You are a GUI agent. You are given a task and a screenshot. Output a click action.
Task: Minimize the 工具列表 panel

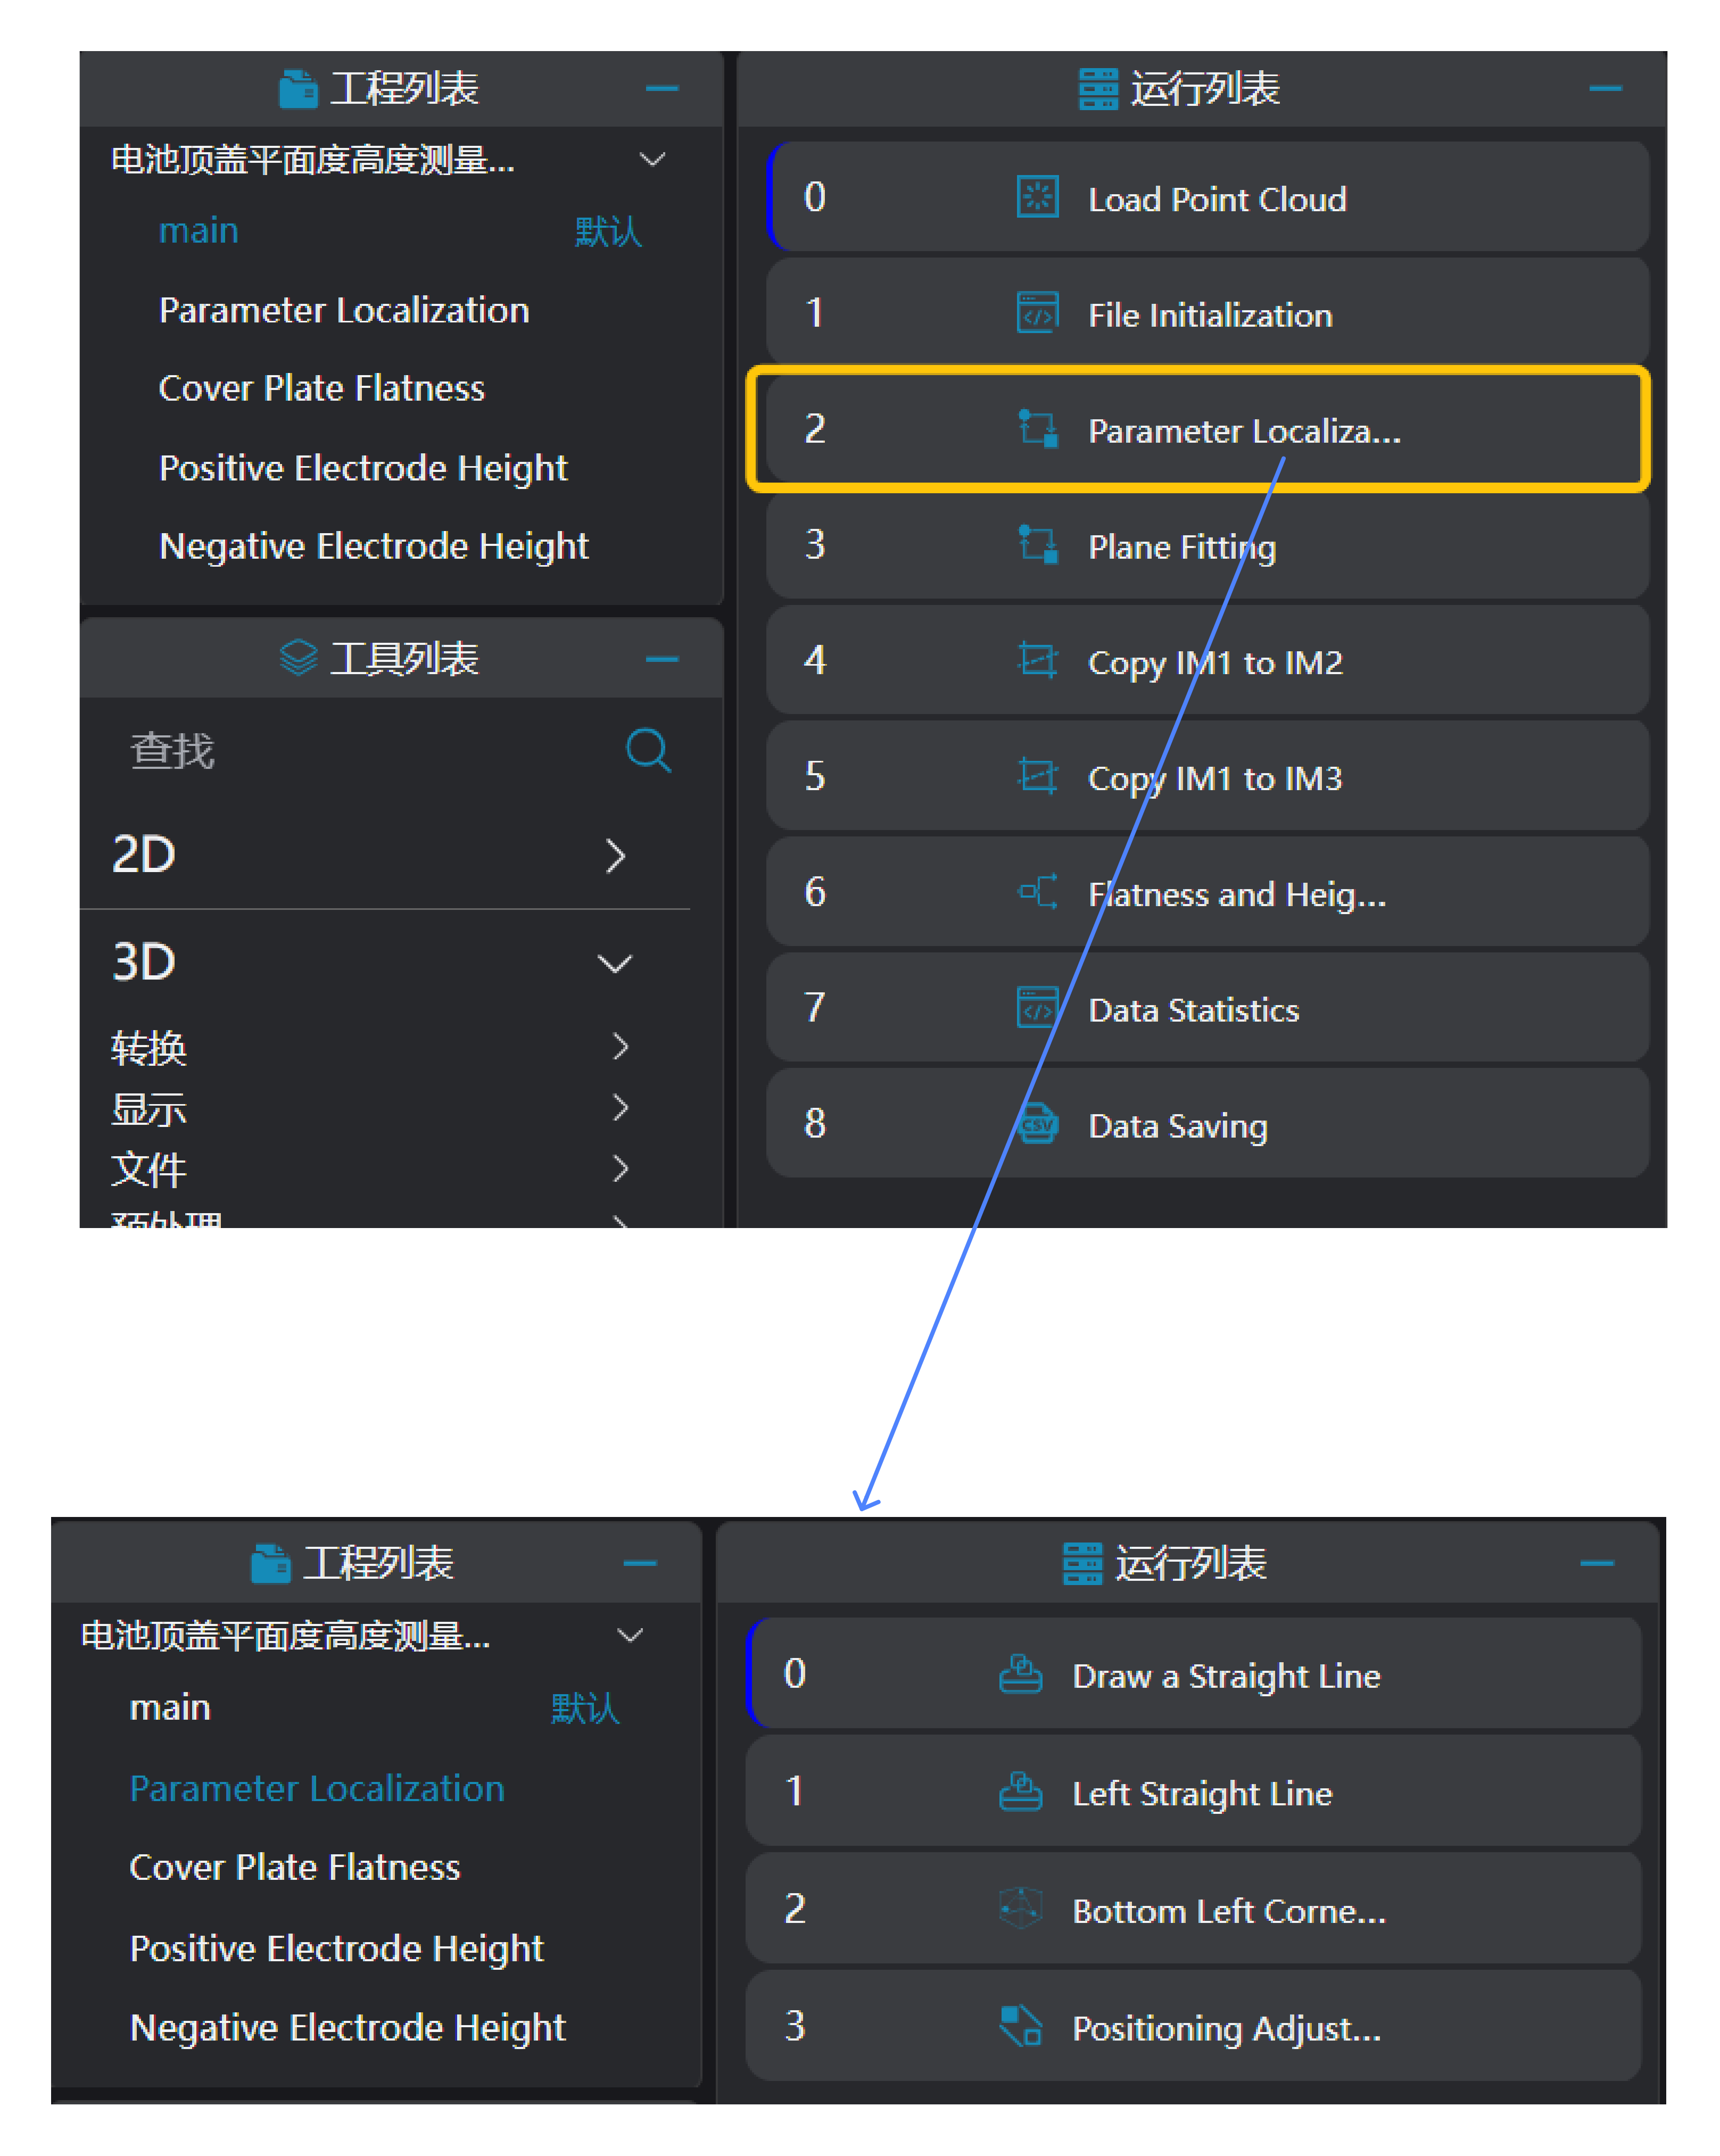pos(662,659)
